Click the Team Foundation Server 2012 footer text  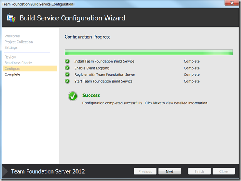pos(48,171)
